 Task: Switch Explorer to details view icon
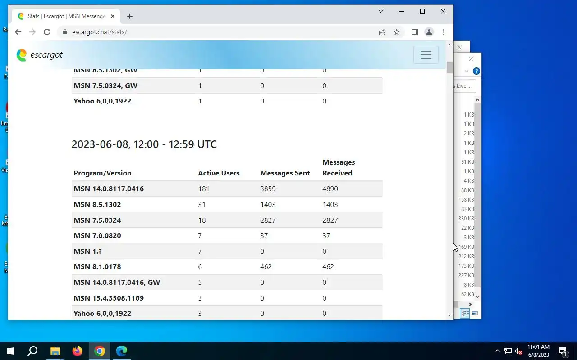pos(465,313)
